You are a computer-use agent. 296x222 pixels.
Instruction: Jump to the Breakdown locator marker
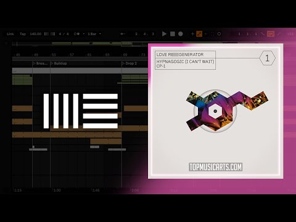tap(40, 64)
